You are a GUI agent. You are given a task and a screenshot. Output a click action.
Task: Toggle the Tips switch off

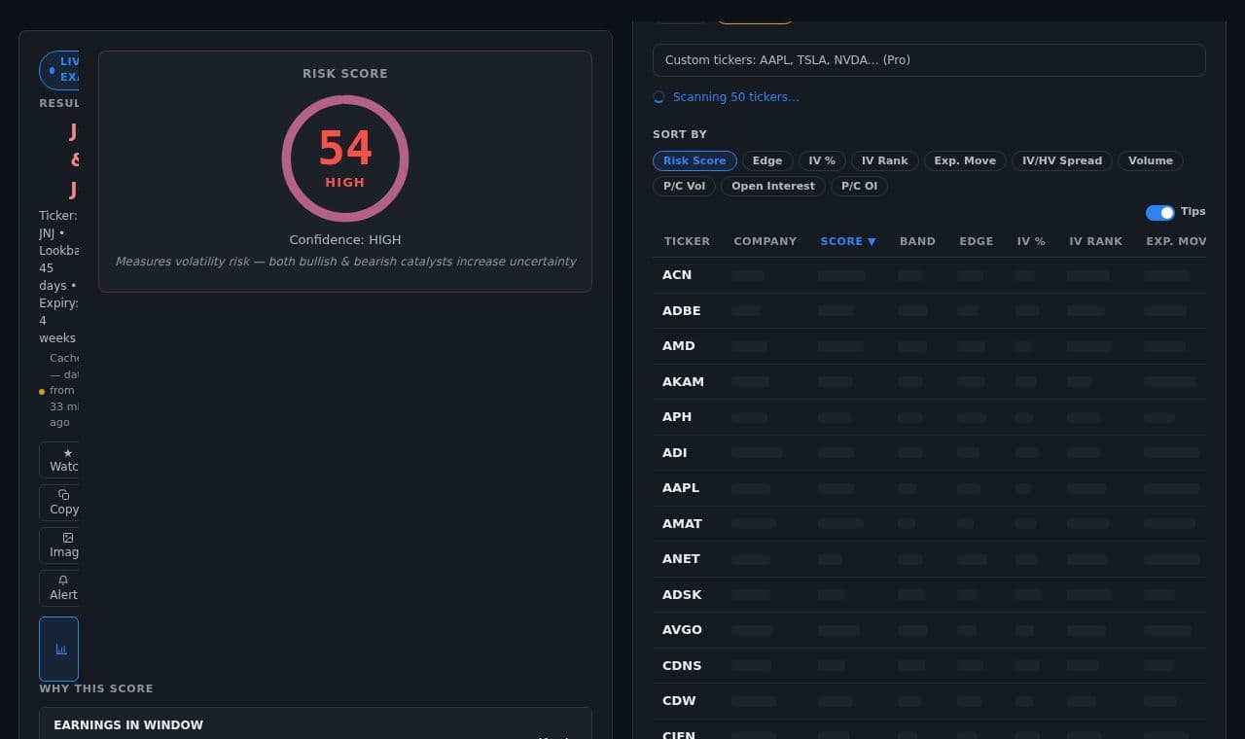click(1159, 212)
